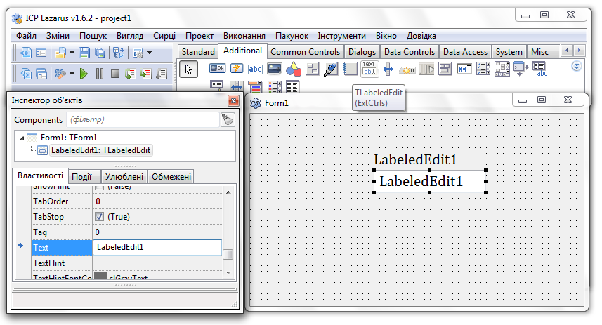Click the green Run button in toolbar
The width and height of the screenshot is (602, 325).
(84, 73)
